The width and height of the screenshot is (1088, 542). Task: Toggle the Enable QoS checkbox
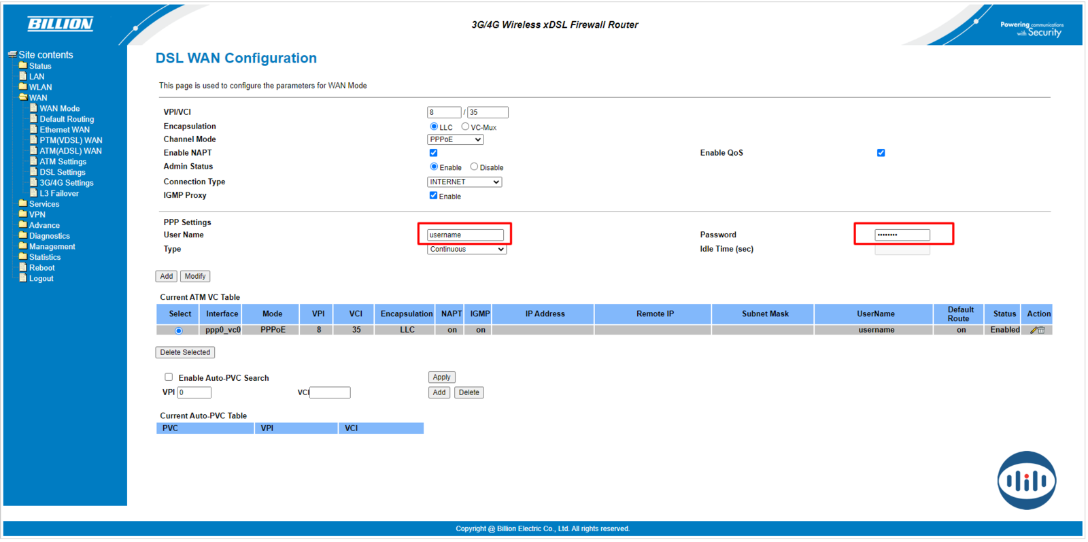point(881,153)
